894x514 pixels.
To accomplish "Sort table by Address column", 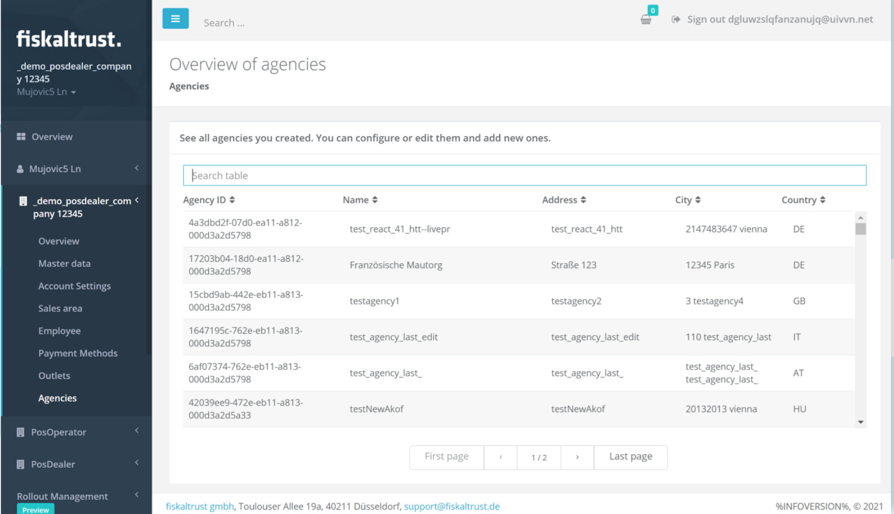I will (564, 200).
